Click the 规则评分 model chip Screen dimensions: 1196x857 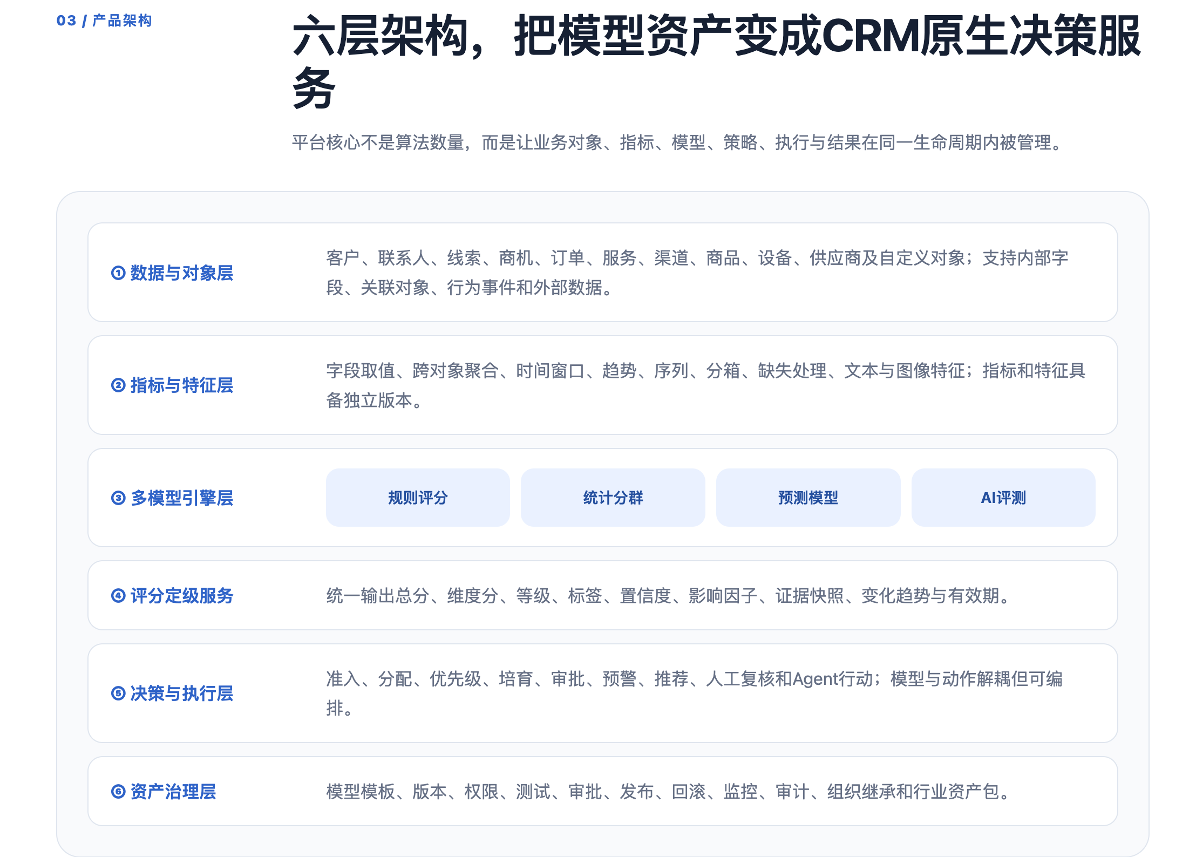pos(418,498)
